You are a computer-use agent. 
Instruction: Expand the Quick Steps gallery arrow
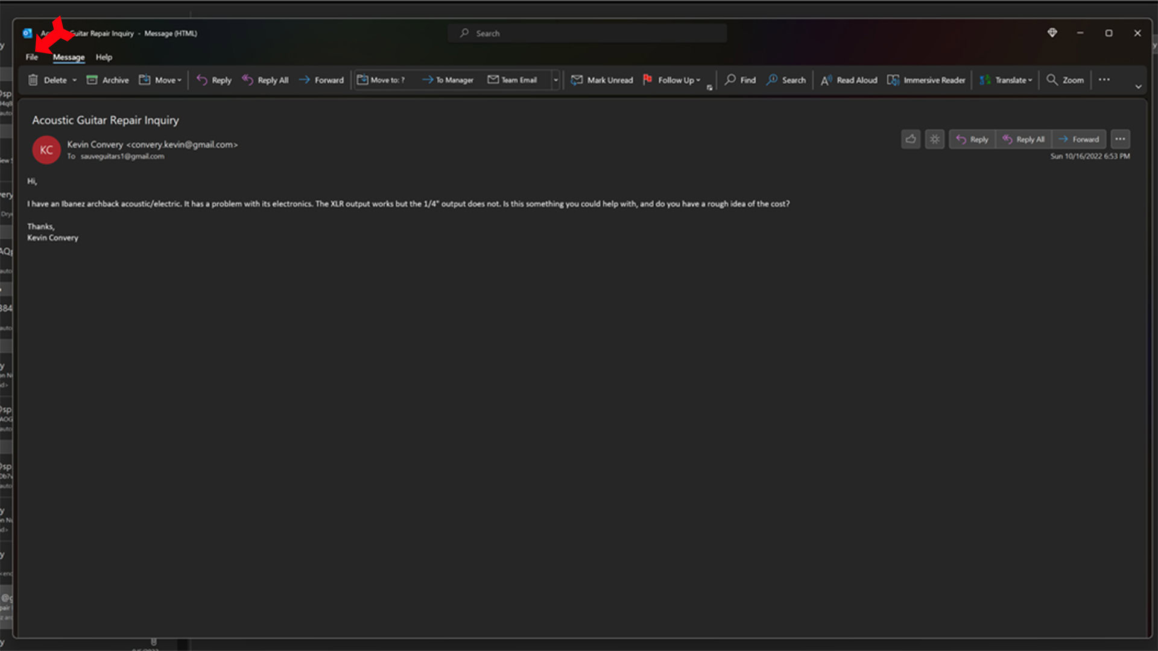555,80
